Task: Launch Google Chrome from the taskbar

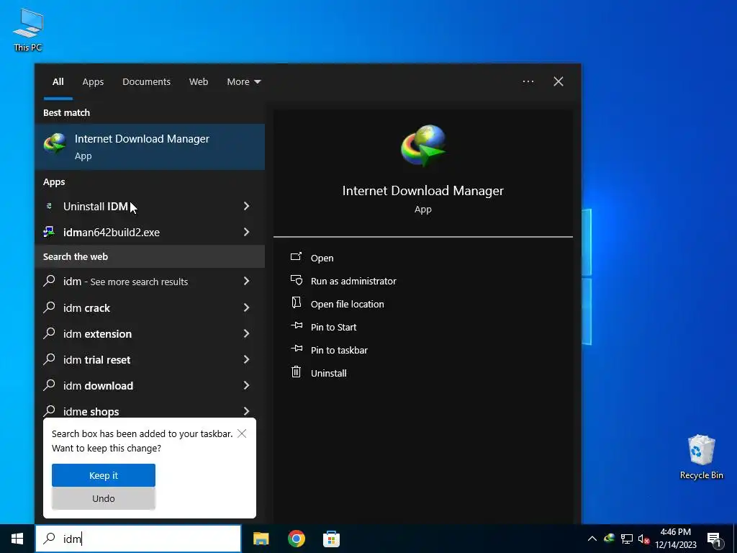Action: click(296, 539)
